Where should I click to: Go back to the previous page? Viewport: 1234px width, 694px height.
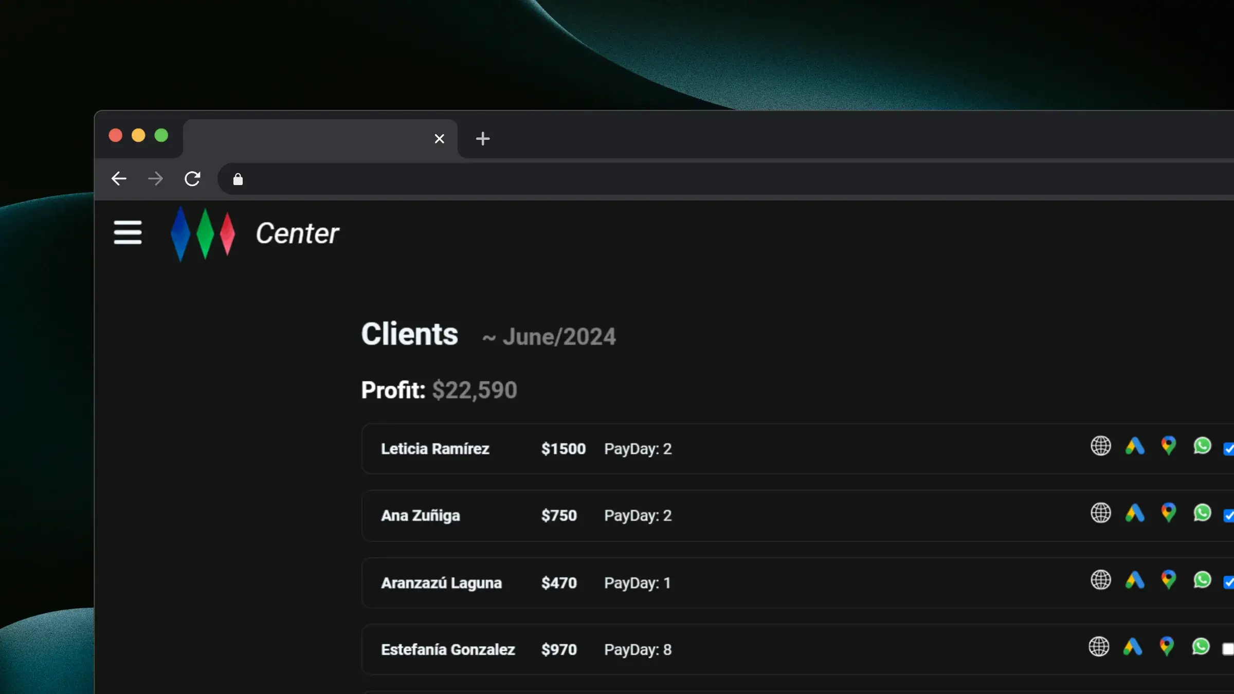tap(119, 179)
